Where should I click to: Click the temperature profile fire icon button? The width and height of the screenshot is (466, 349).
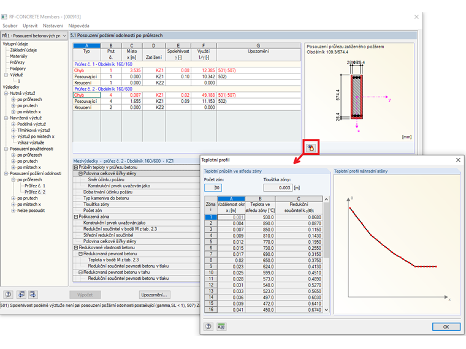[311, 148]
